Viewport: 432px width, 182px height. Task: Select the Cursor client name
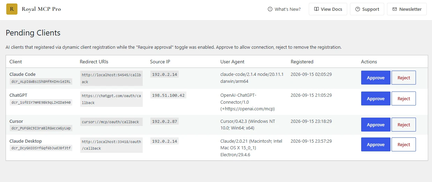tap(16, 121)
